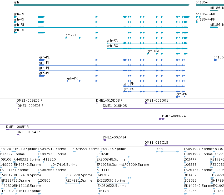Click the IP05936.5prime EST label
Screen dimensions: 224x195
[x=113, y=149]
